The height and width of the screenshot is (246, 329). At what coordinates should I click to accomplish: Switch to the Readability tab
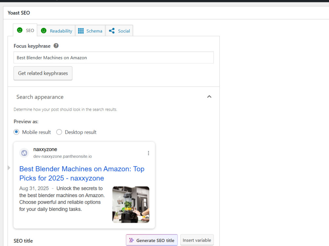click(x=56, y=31)
